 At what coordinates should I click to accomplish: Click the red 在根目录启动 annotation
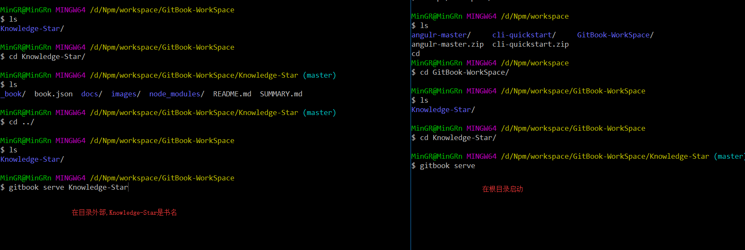502,189
